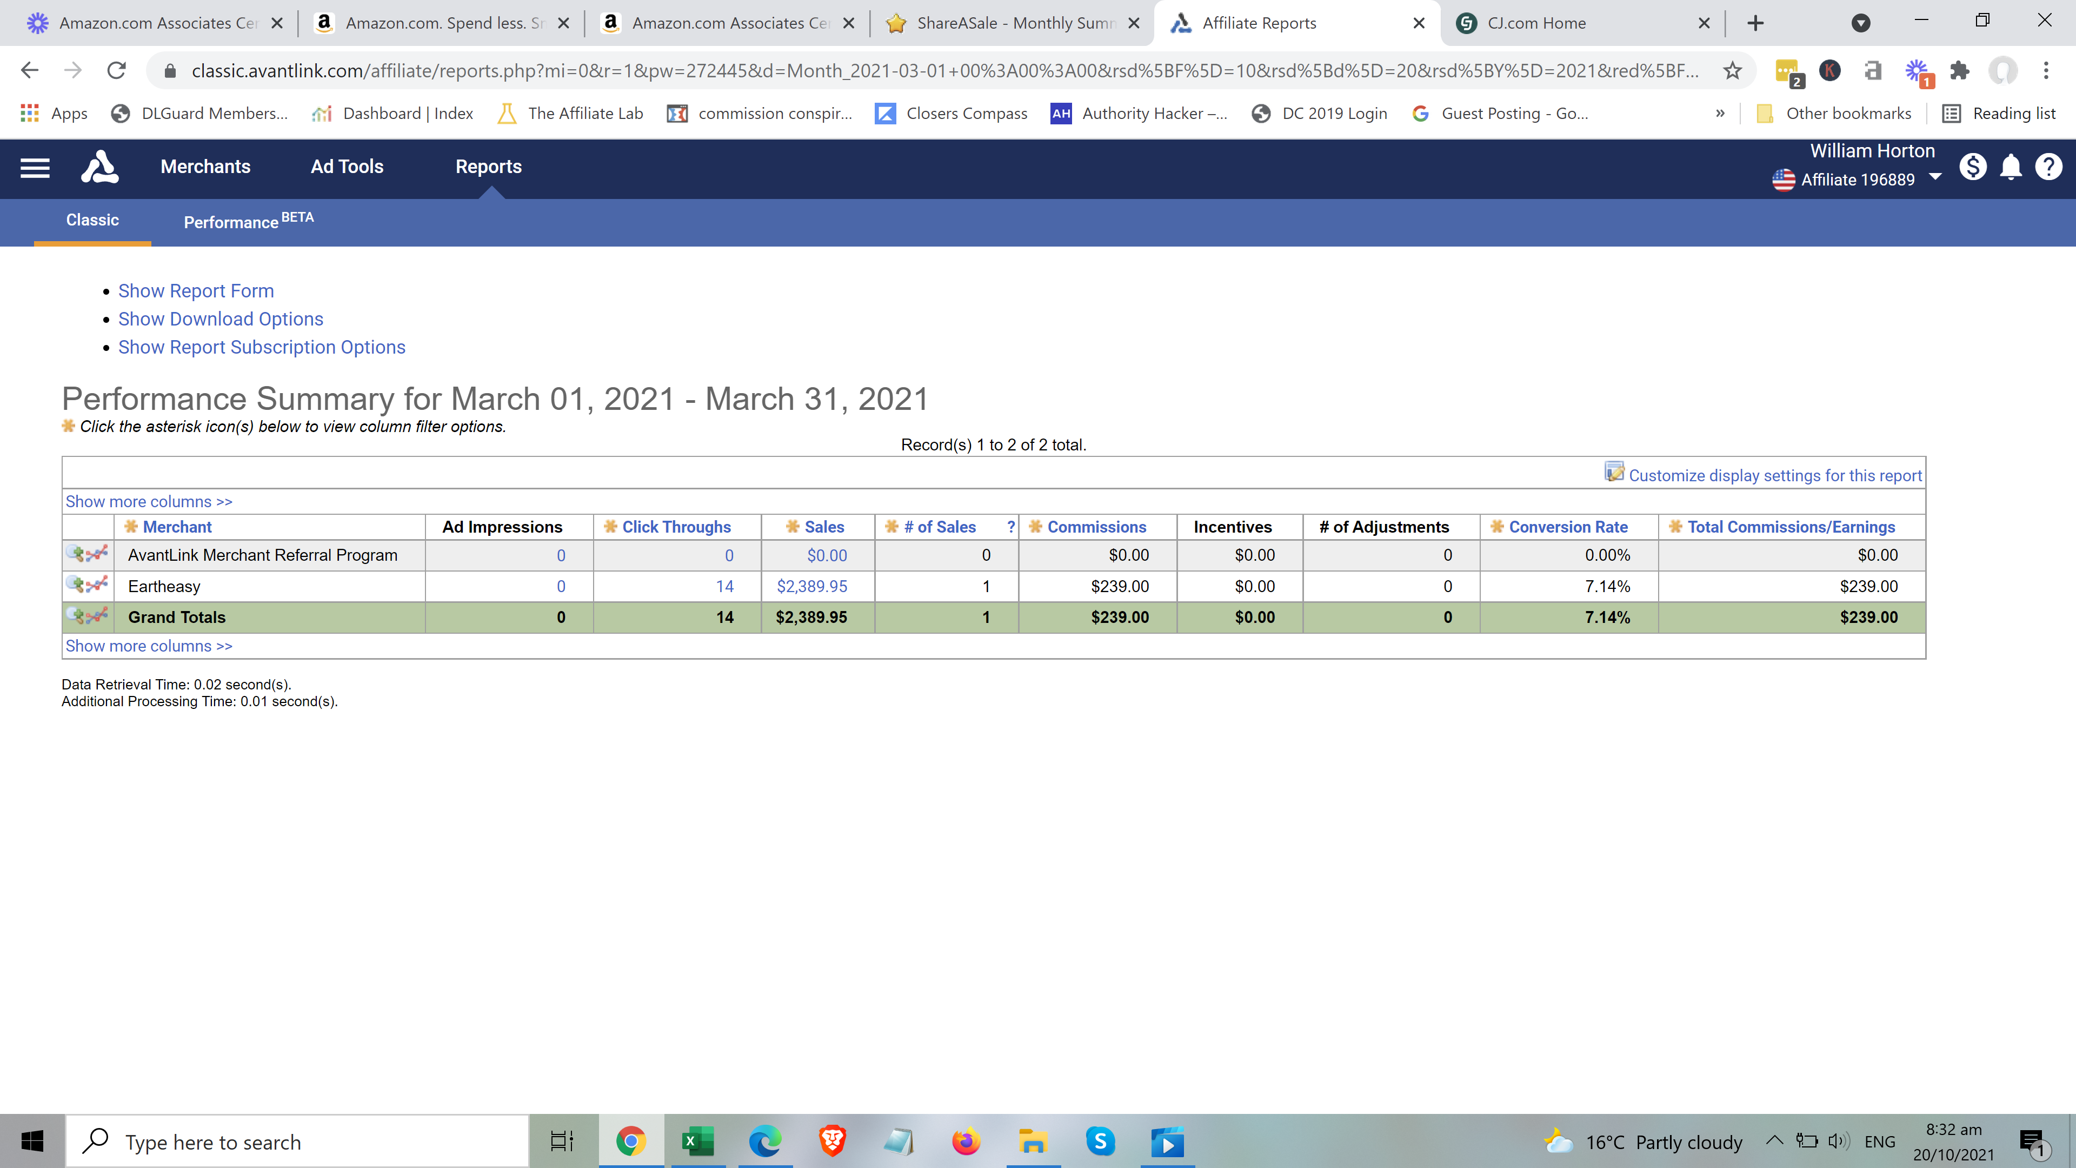Viewport: 2076px width, 1168px height.
Task: Open the Ad Tools menu
Action: click(347, 167)
